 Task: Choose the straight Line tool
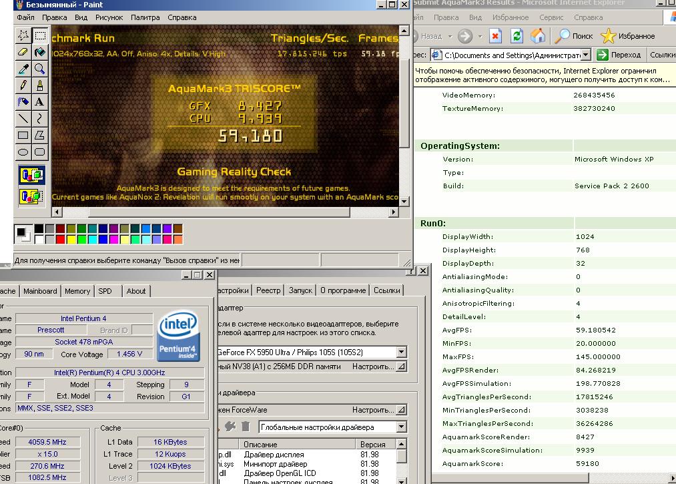[x=23, y=119]
